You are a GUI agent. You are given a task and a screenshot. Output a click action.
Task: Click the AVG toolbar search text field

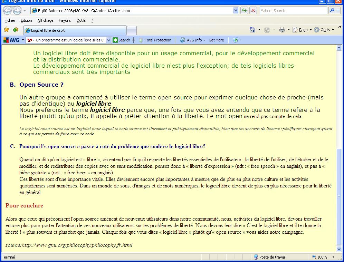point(70,40)
